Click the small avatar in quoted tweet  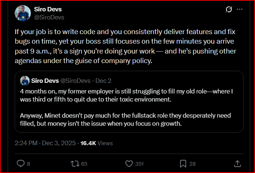[25, 80]
